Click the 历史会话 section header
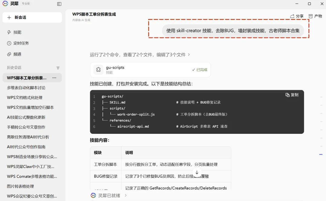 [14, 68]
